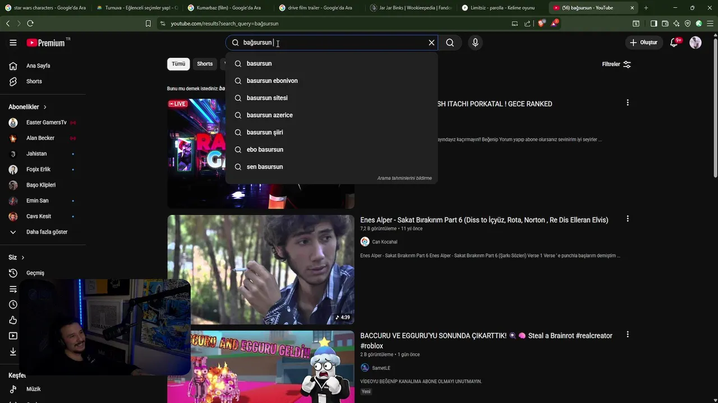Open the Brave Wallet icon
718x403 pixels.
pos(665,24)
